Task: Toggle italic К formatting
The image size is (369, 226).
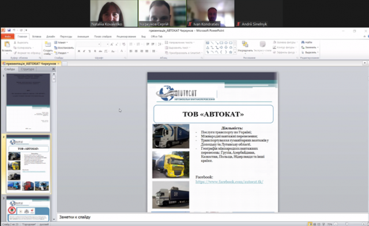Action: point(84,51)
